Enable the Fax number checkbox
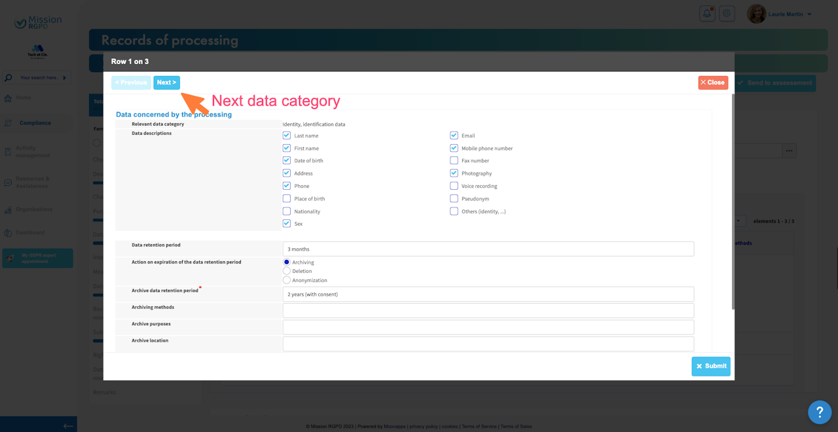 [454, 160]
